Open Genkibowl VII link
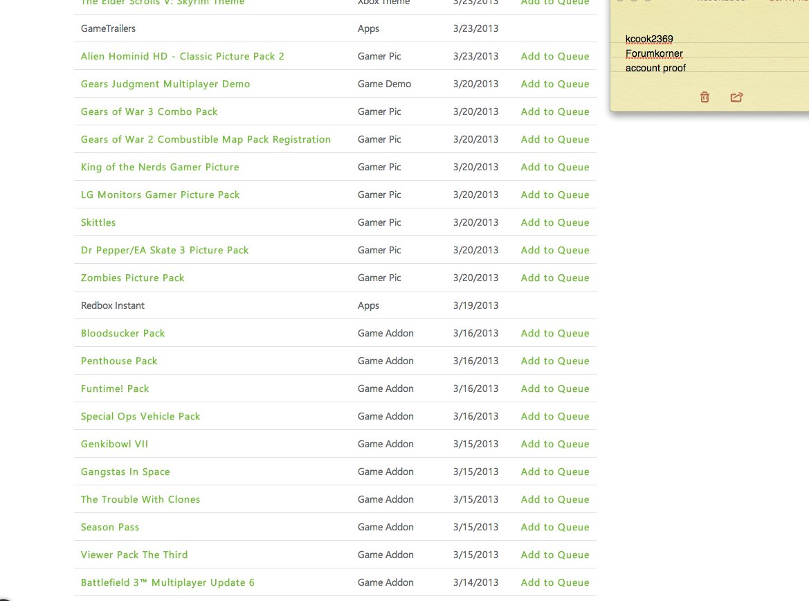The image size is (809, 601). [115, 444]
